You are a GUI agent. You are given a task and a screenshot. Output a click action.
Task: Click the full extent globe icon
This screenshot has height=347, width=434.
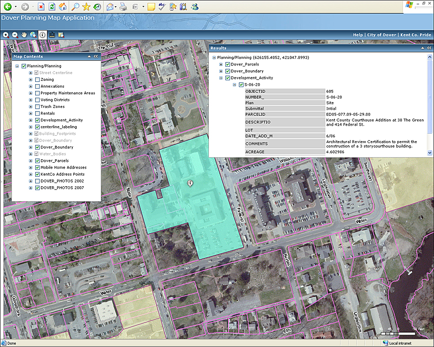(x=33, y=35)
